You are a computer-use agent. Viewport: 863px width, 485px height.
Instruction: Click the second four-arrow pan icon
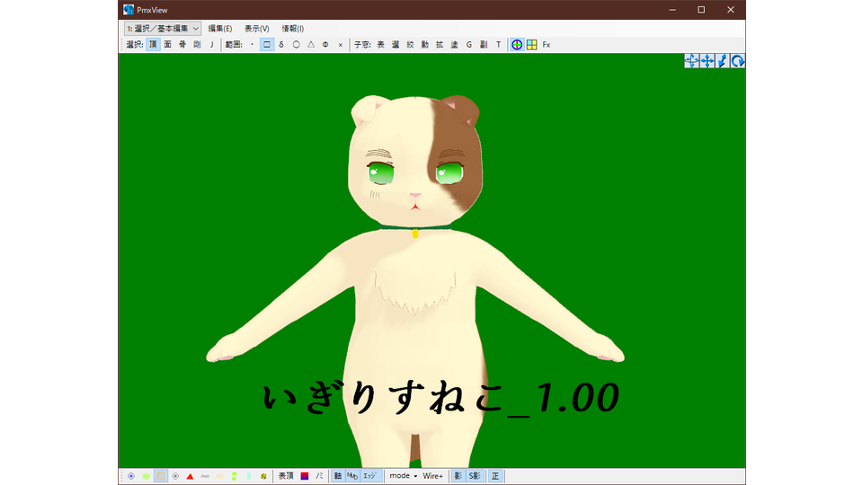pos(707,61)
